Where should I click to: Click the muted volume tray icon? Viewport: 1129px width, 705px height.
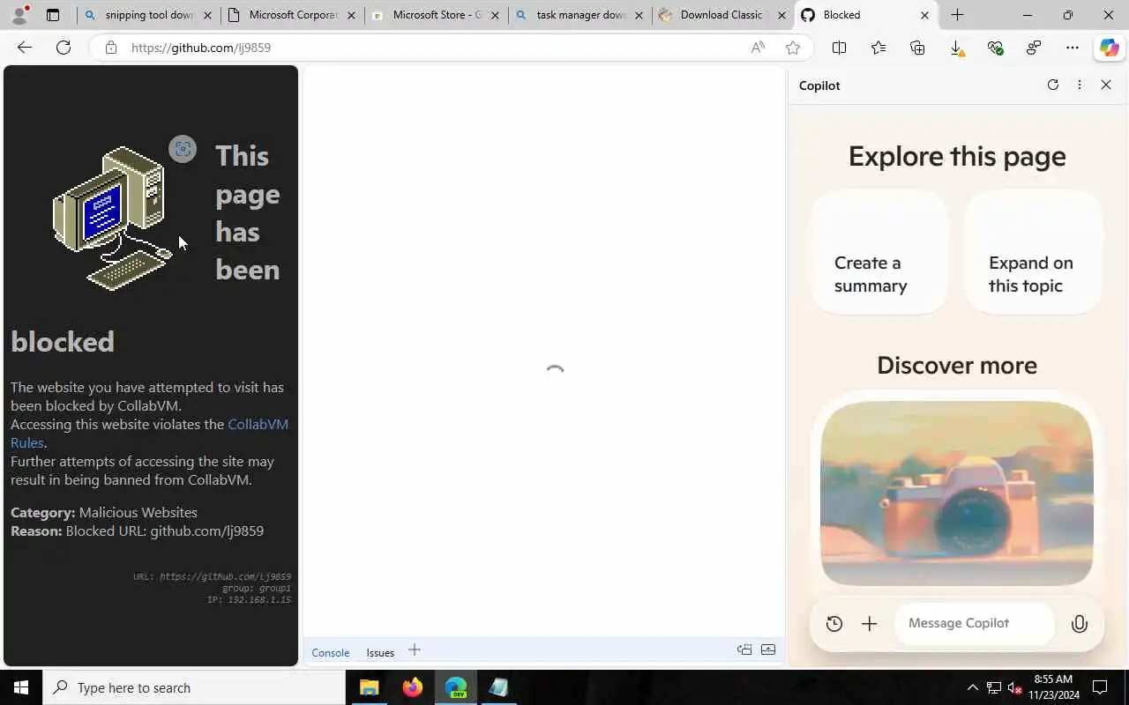pos(1014,687)
